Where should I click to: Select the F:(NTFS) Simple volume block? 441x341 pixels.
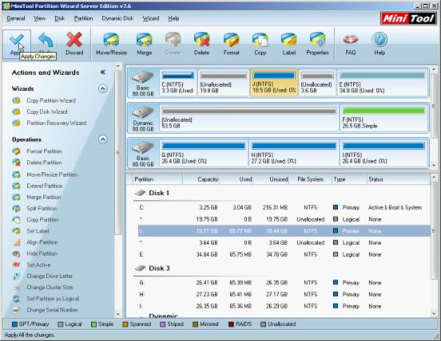pos(384,118)
